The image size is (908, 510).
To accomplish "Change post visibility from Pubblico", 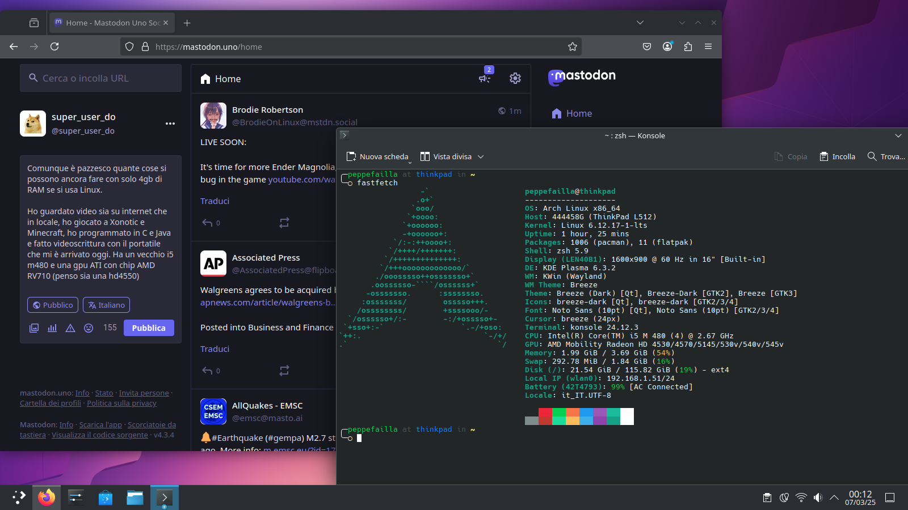I will (53, 305).
